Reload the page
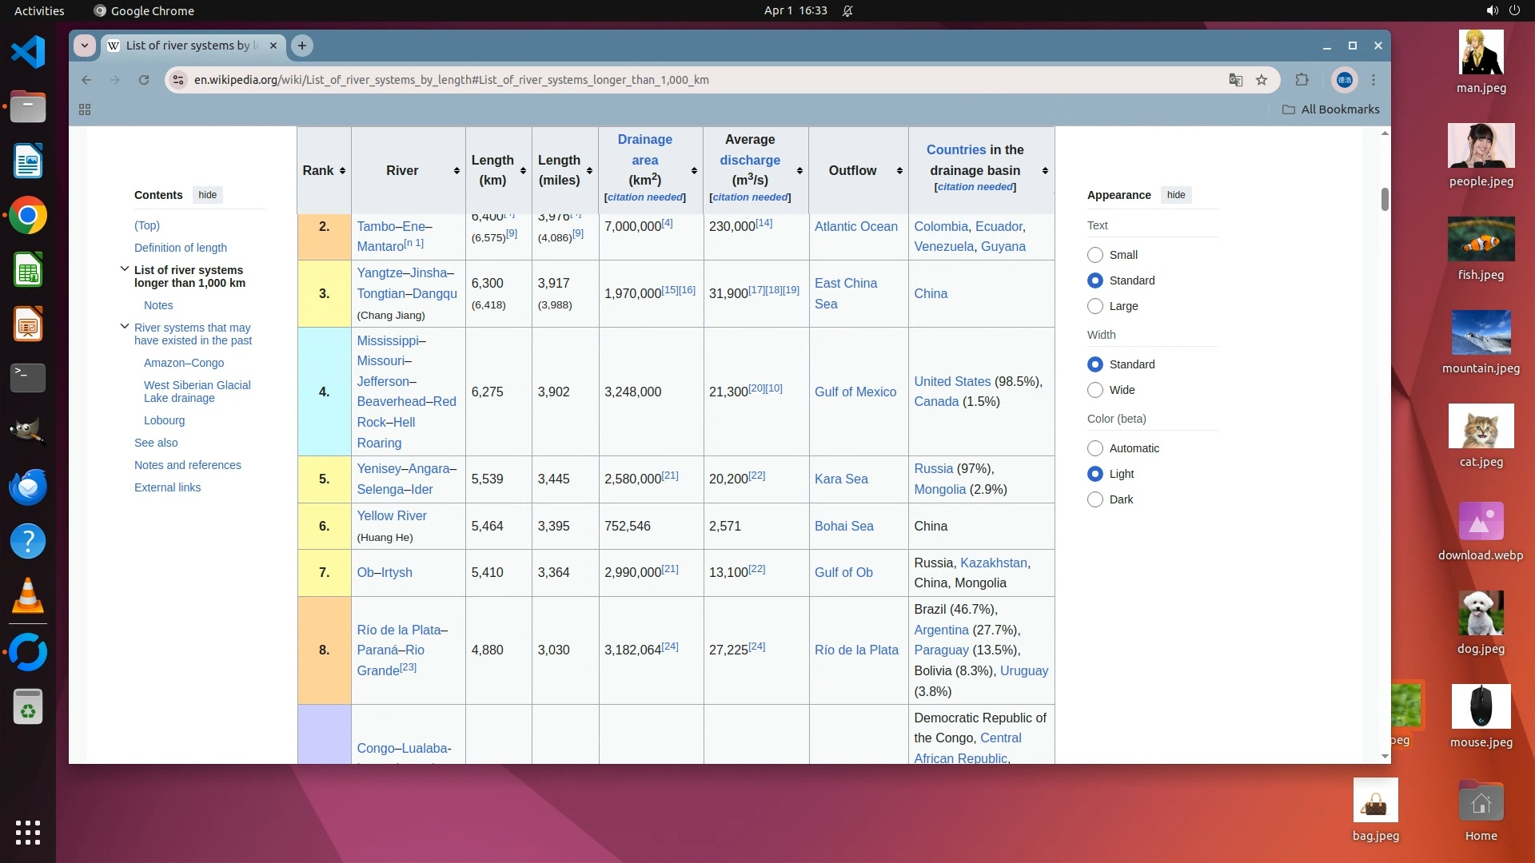Screen dimensions: 1535x863 pyautogui.click(x=144, y=80)
